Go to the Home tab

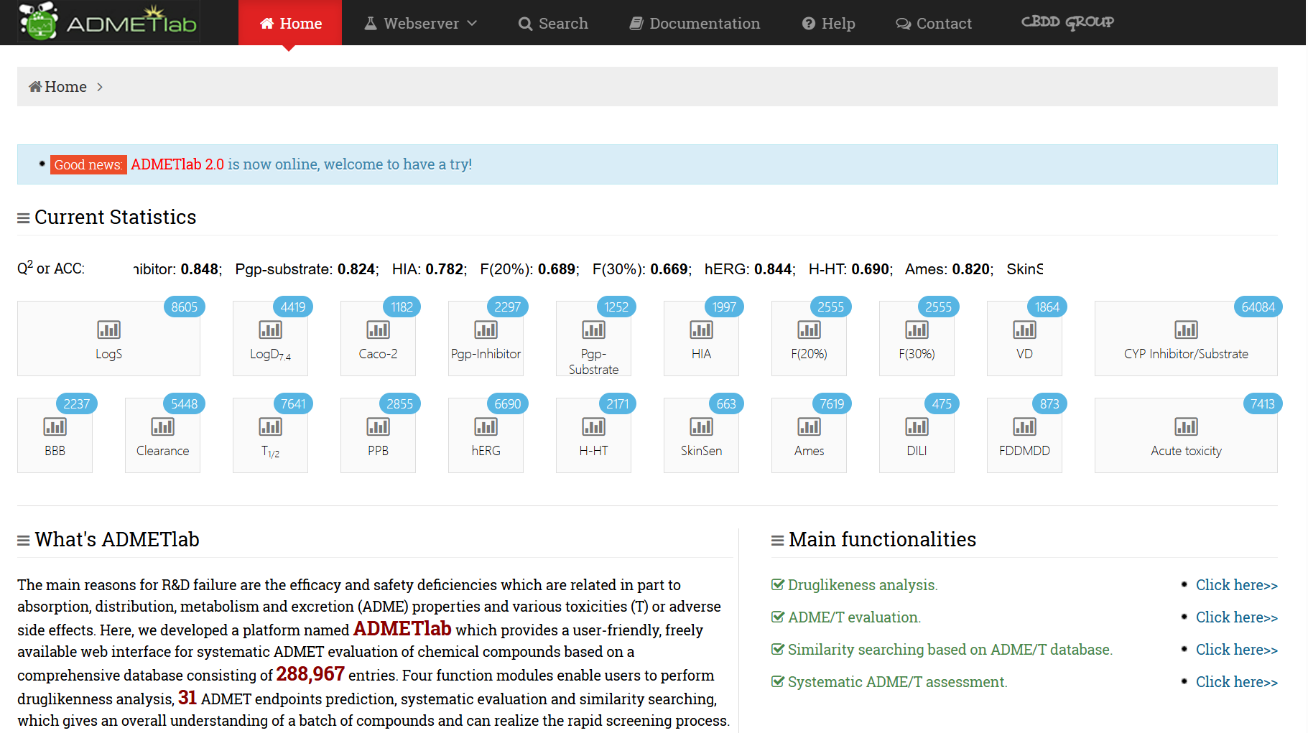click(290, 24)
